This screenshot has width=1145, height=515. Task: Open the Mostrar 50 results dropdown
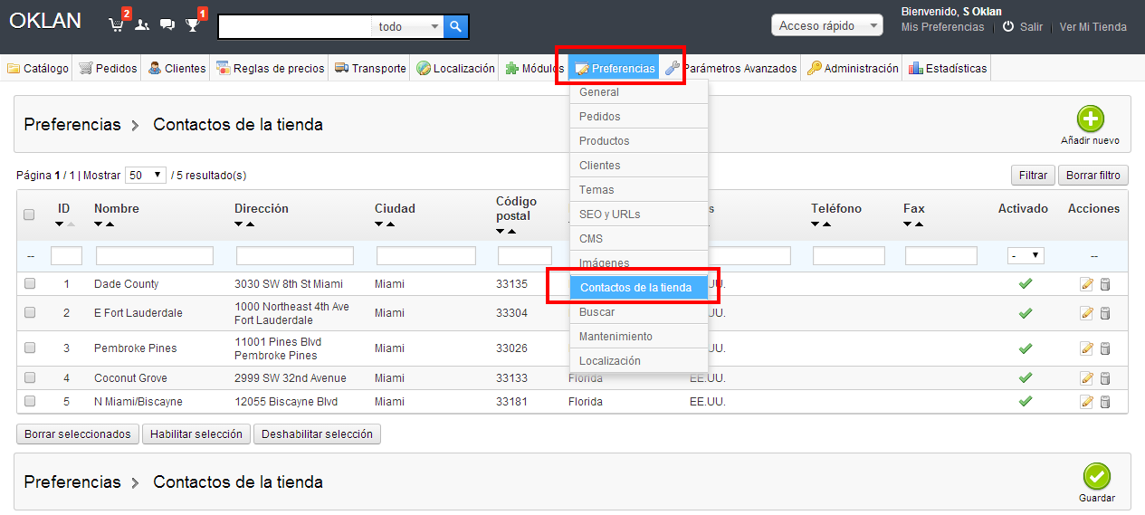[146, 175]
